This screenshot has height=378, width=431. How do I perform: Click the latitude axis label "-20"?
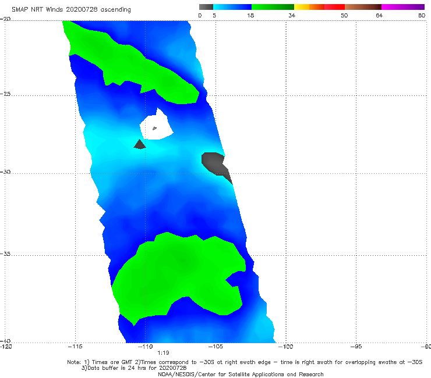point(5,19)
